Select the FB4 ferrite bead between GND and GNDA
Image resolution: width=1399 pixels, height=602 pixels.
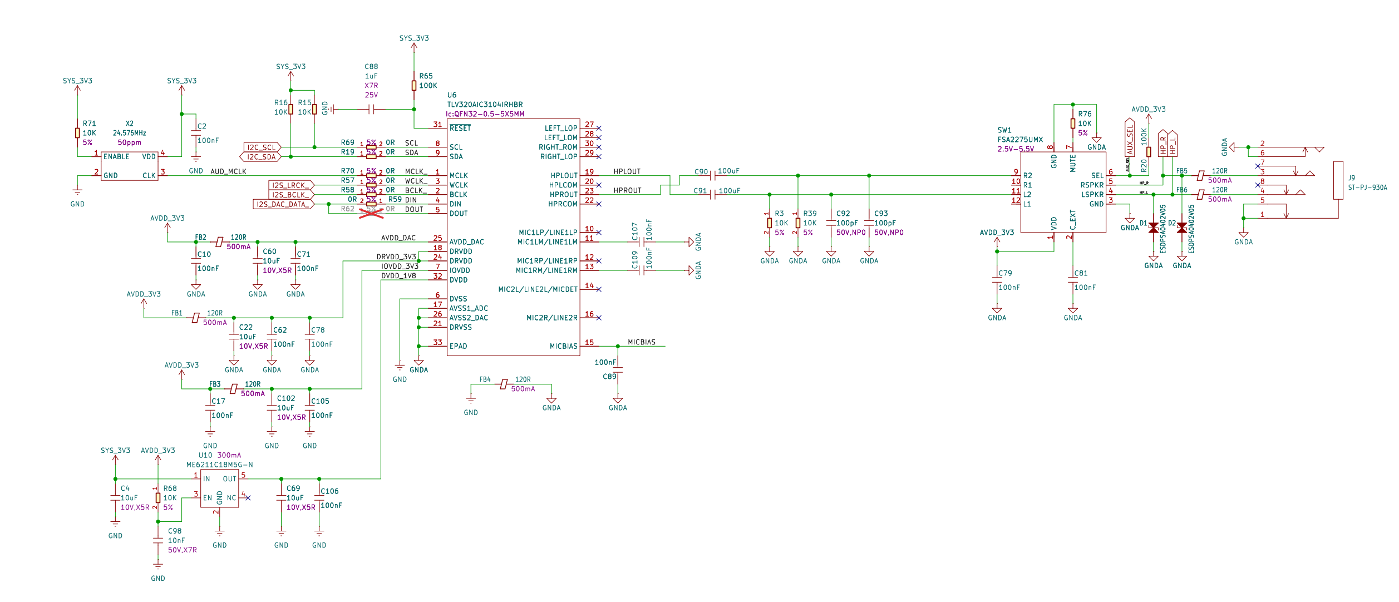(504, 384)
